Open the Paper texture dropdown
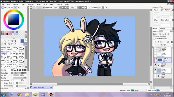174x97 pixels. click(167, 10)
